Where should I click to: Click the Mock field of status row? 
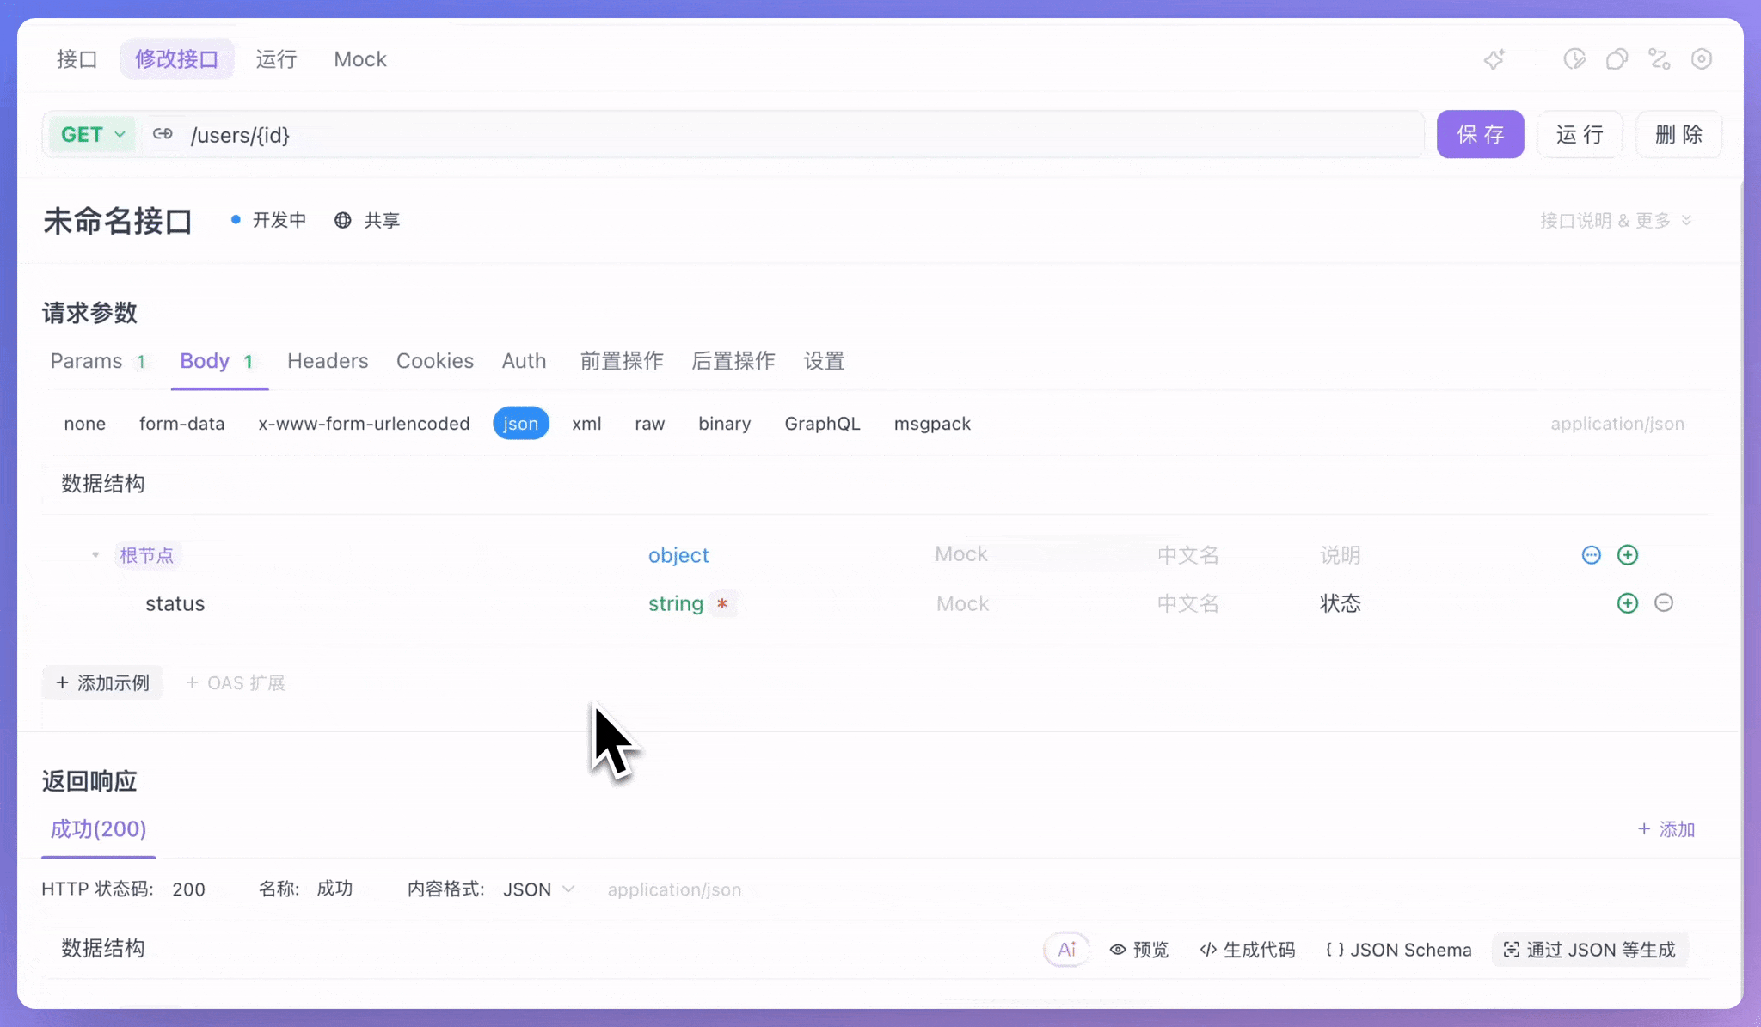pos(962,604)
